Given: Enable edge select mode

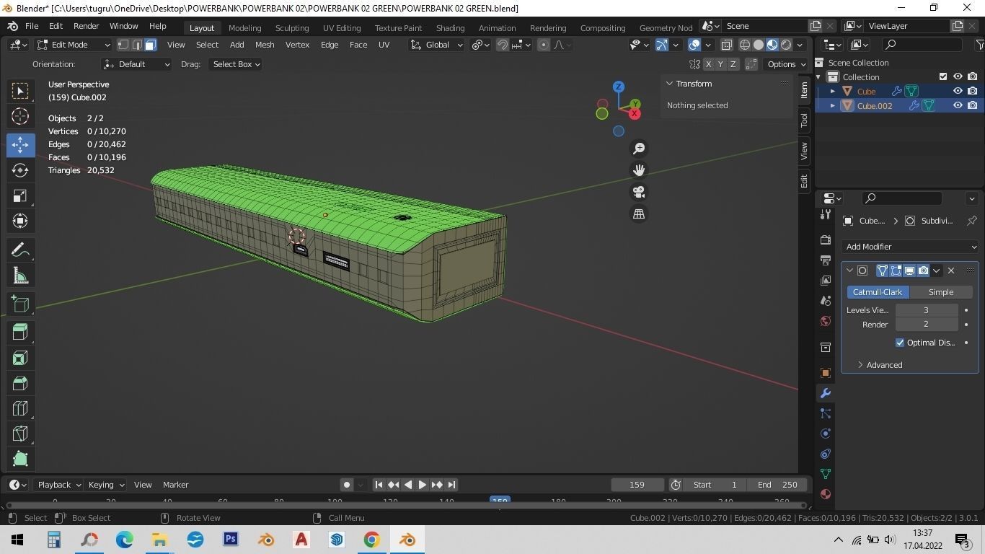Looking at the screenshot, I should [136, 45].
